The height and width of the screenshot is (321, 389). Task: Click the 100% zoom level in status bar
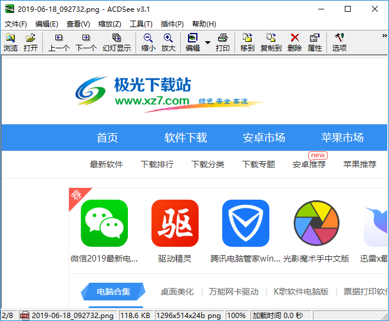pyautogui.click(x=236, y=316)
